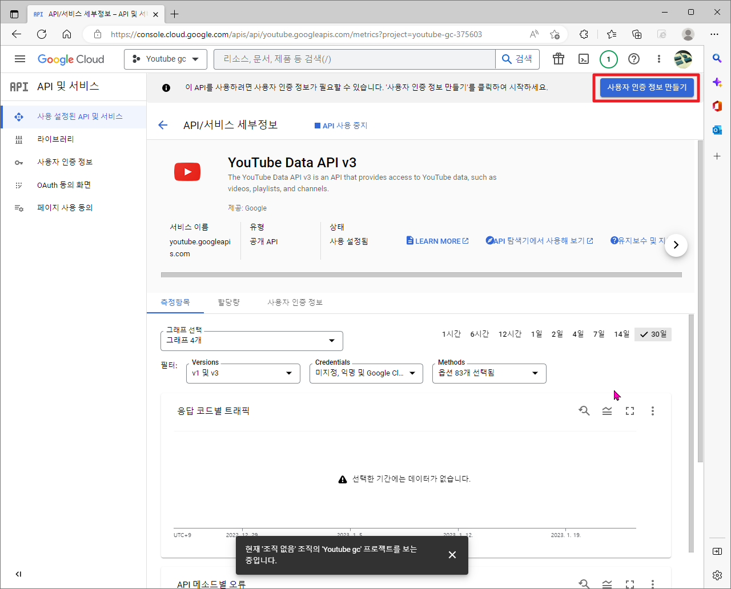The height and width of the screenshot is (589, 731).
Task: Click the 검색 search button
Action: pos(517,59)
